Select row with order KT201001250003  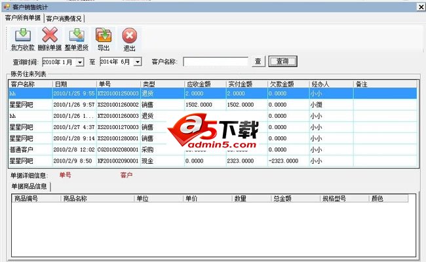point(213,94)
